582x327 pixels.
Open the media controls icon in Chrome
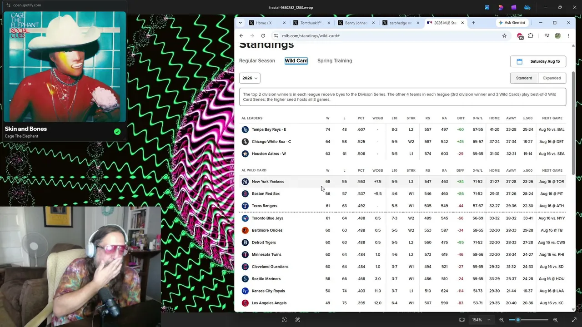point(547,36)
